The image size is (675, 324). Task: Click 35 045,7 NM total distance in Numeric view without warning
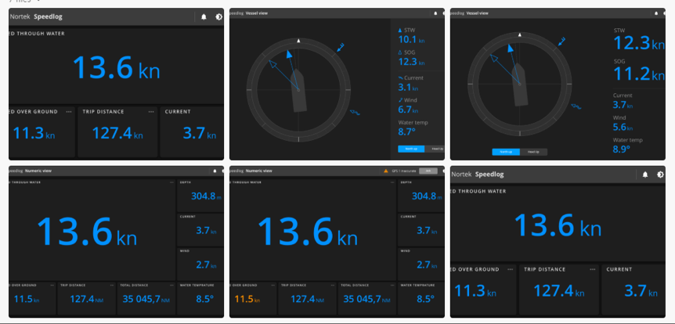(x=146, y=299)
